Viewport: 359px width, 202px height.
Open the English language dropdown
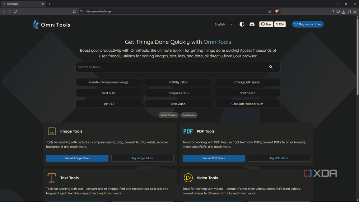223,24
